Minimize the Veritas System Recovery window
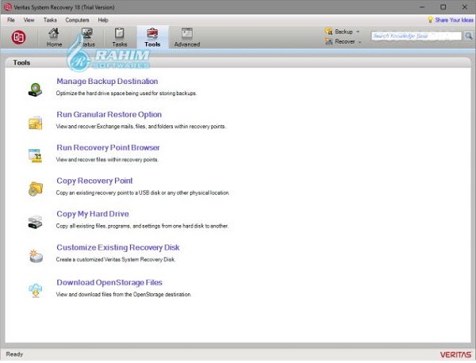476x363 pixels. [x=422, y=6]
